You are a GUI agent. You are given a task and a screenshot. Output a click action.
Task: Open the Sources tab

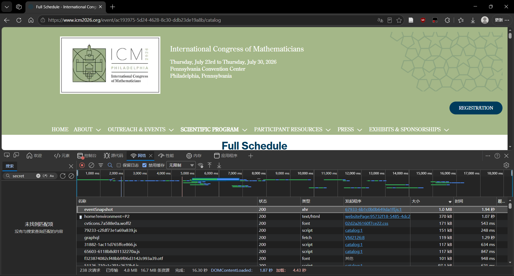click(114, 156)
